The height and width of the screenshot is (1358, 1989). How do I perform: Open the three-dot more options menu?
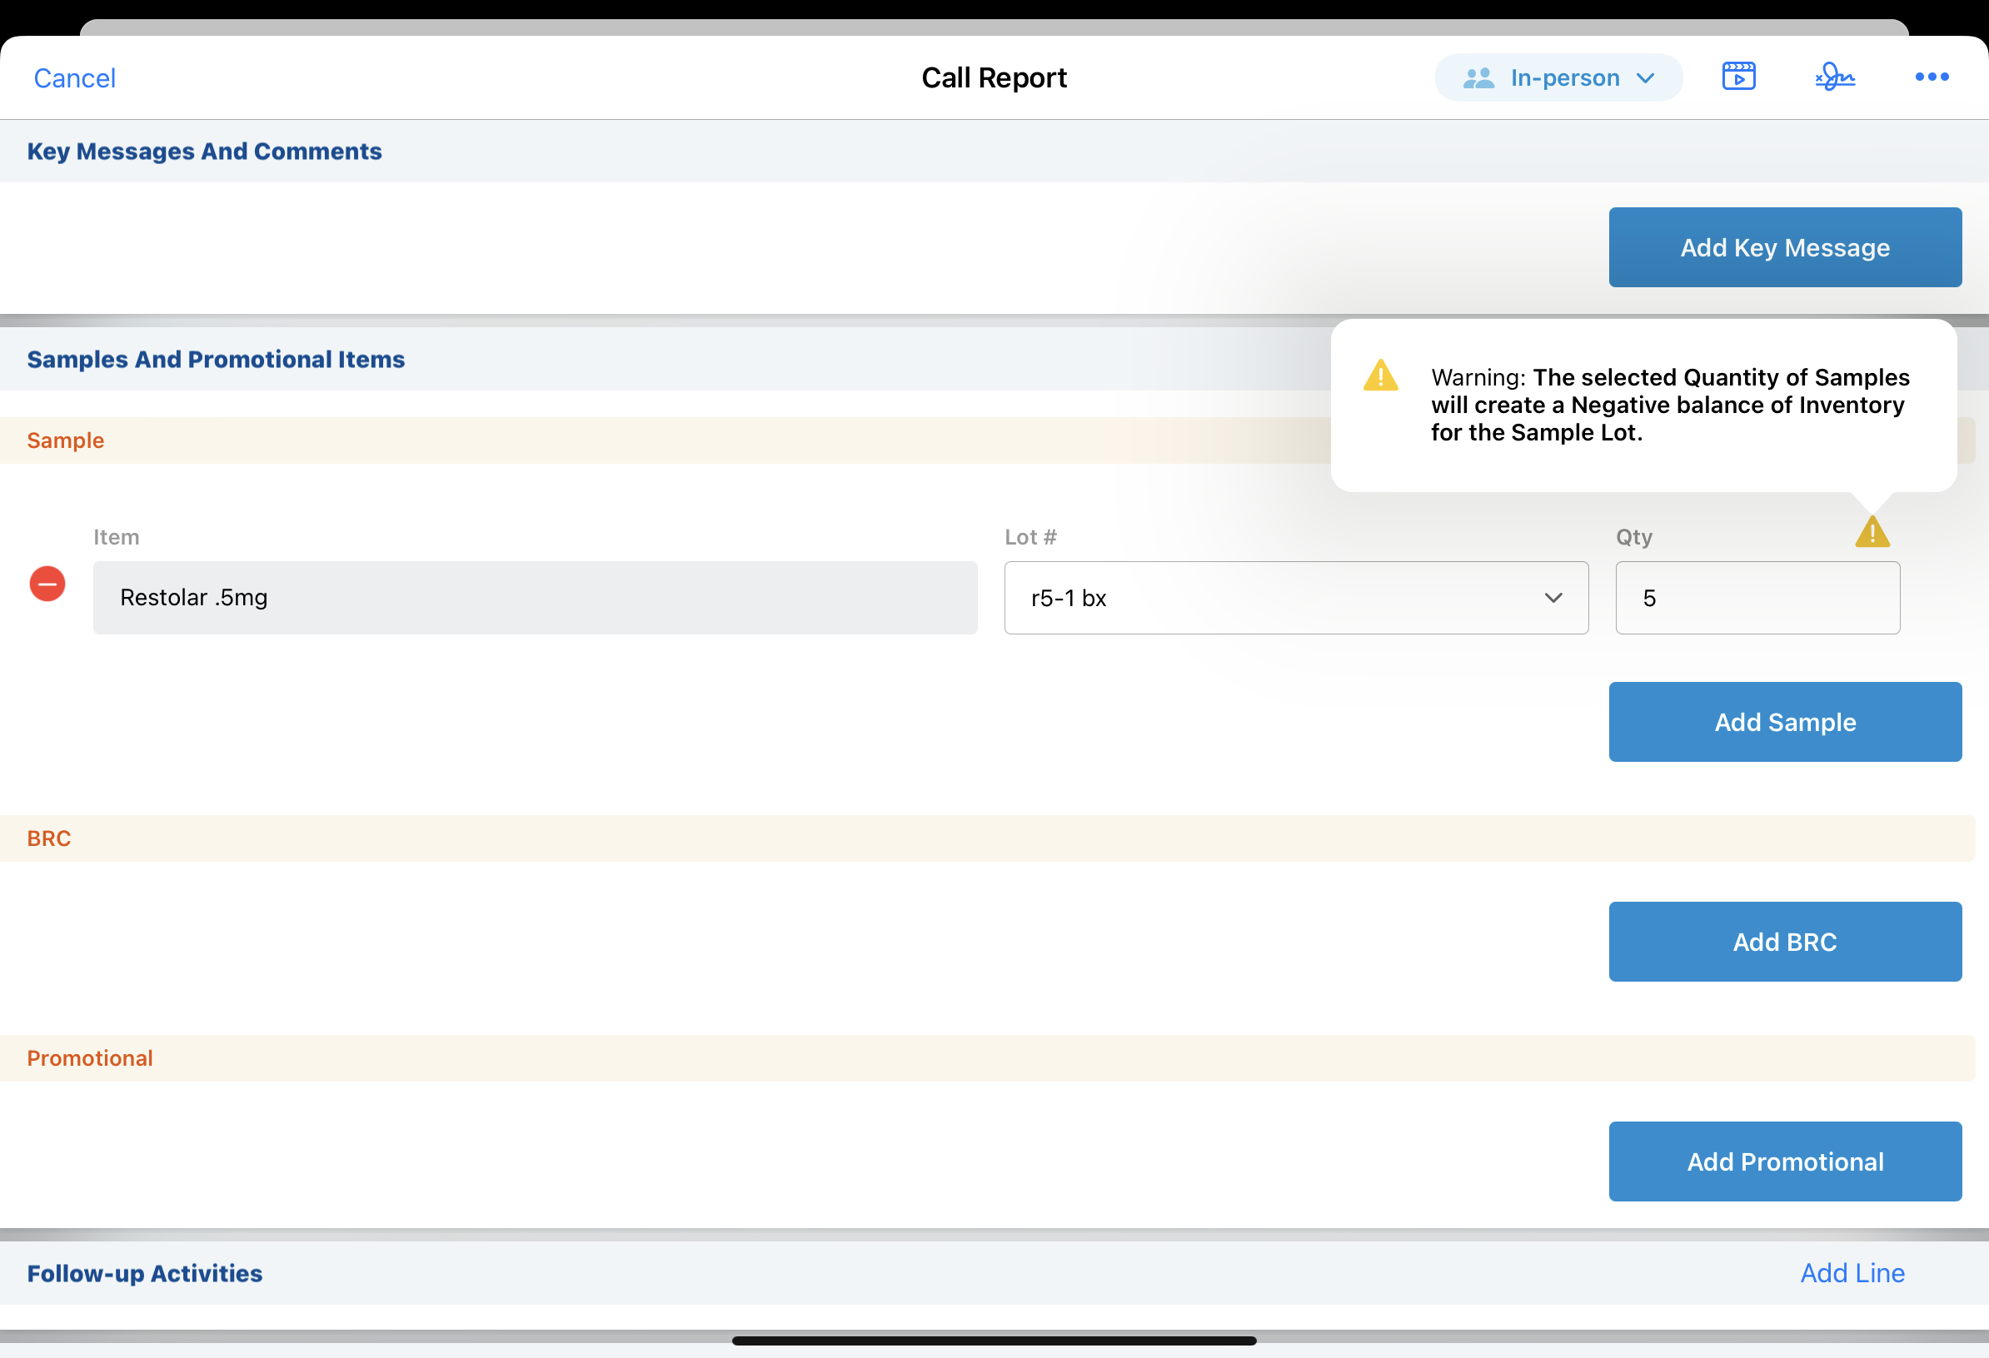click(1931, 77)
